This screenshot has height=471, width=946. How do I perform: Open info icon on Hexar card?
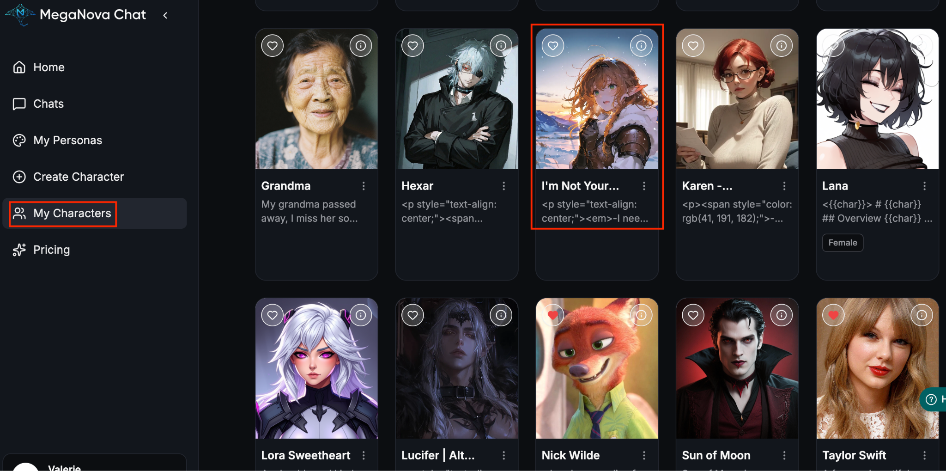501,46
